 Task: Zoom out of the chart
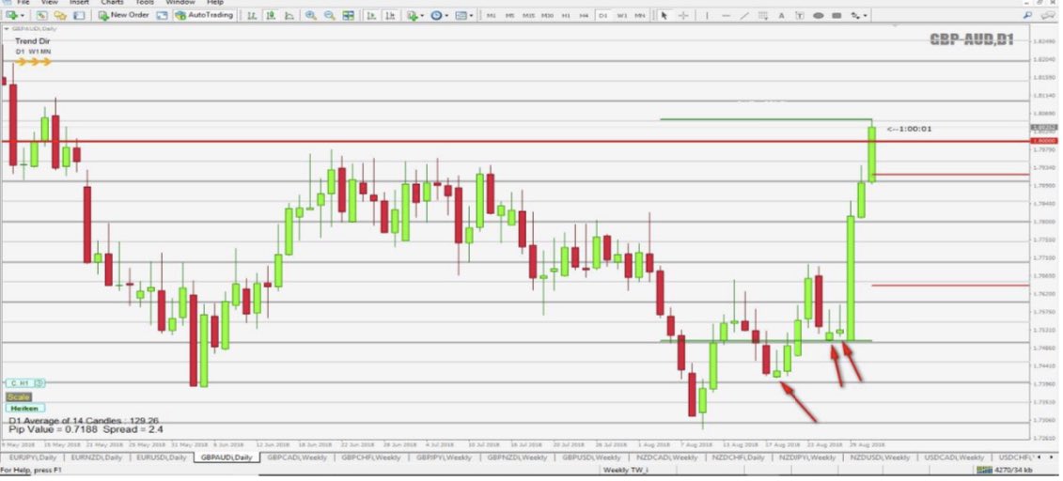click(330, 15)
